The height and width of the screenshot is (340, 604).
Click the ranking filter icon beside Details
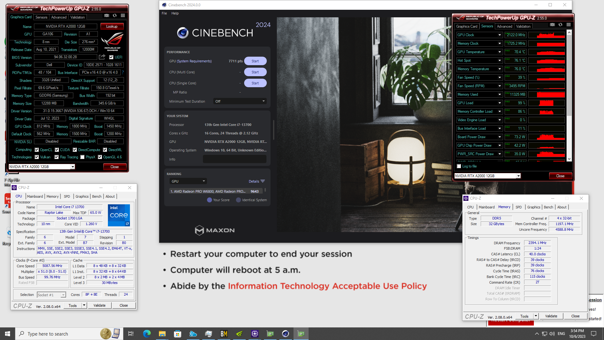point(263,181)
